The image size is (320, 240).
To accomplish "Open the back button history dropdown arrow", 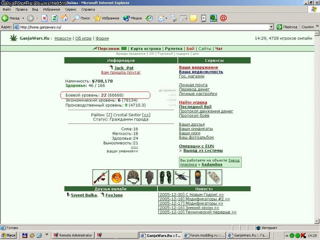I will pyautogui.click(x=23, y=18).
